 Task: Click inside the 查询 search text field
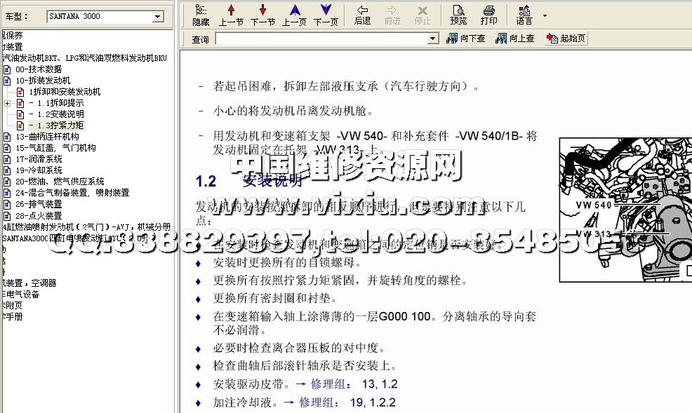pyautogui.click(x=321, y=39)
